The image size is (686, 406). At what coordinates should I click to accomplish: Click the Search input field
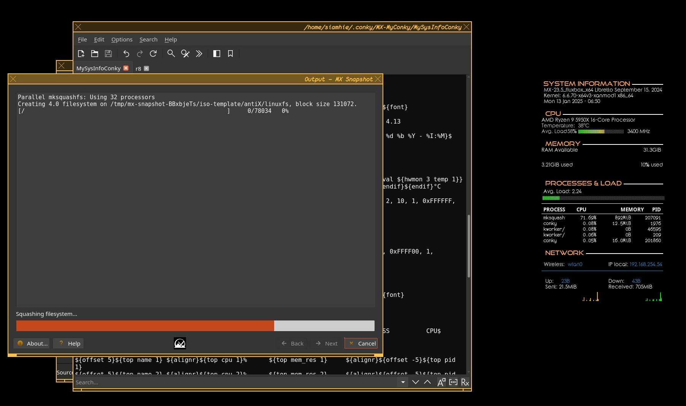point(235,382)
